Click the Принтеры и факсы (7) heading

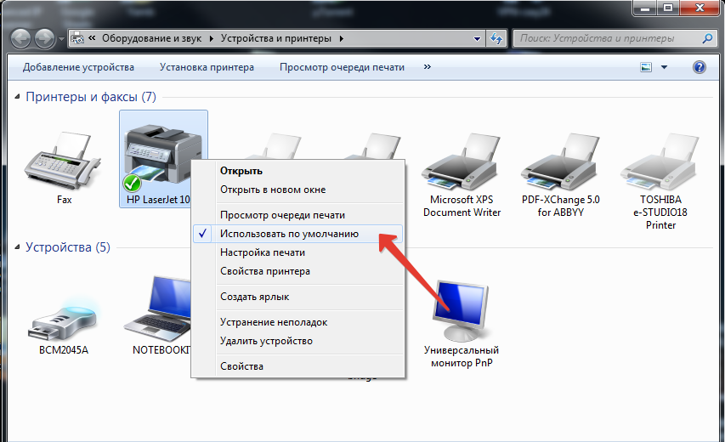pos(91,97)
